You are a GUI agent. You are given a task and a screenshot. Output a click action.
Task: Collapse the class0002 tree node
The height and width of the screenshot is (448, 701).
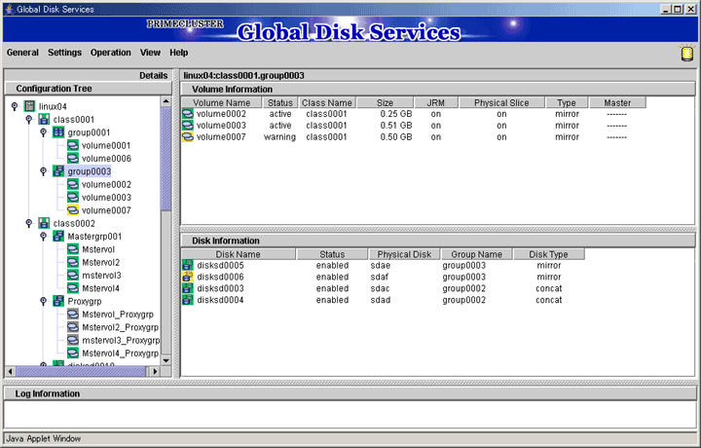(28, 223)
